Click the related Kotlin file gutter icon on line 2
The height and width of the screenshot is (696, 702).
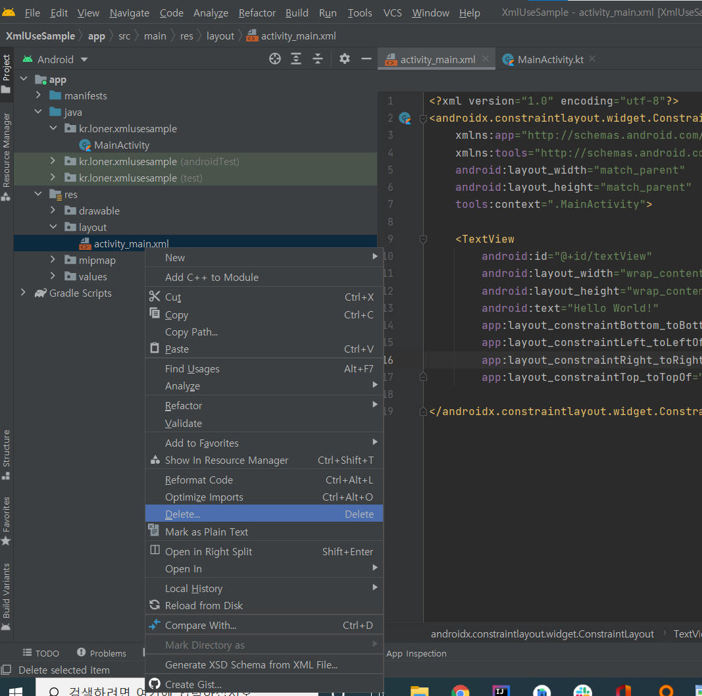coord(405,118)
